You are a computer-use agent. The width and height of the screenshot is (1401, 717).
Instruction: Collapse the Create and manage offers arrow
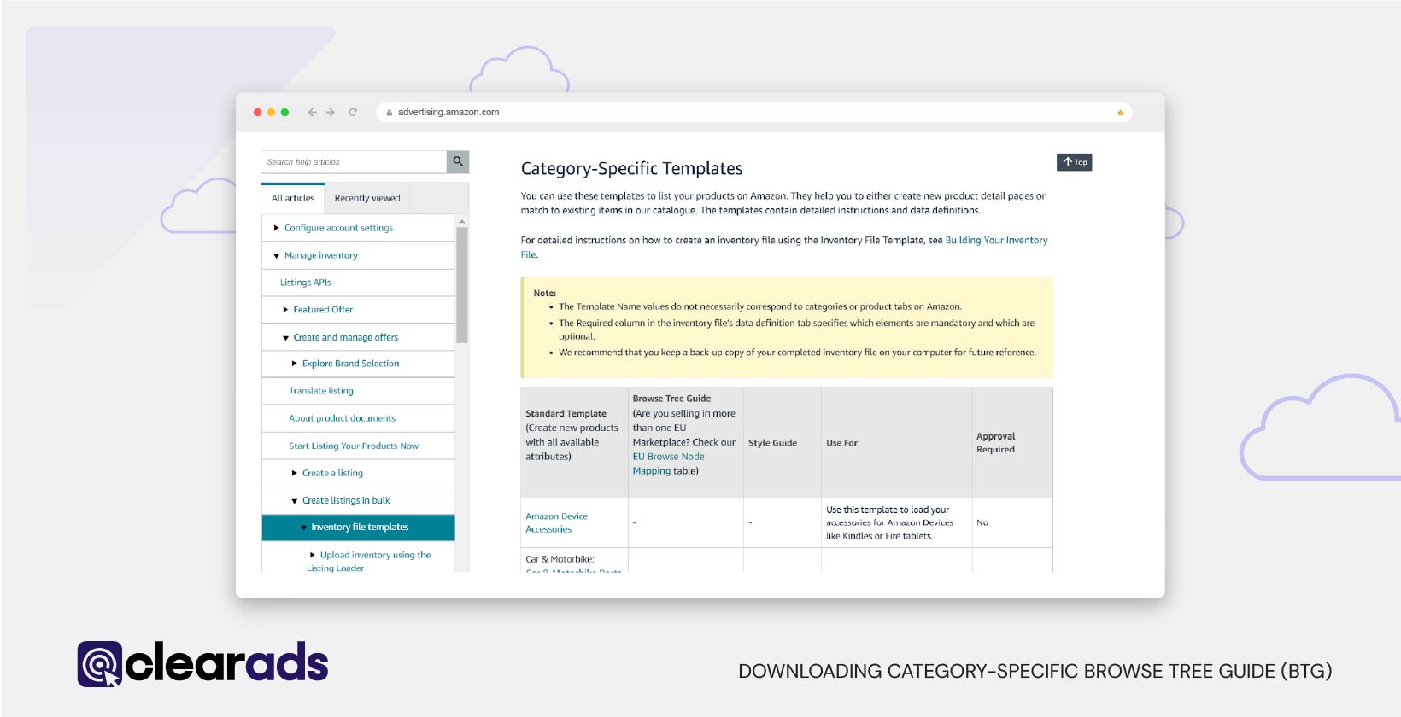285,338
